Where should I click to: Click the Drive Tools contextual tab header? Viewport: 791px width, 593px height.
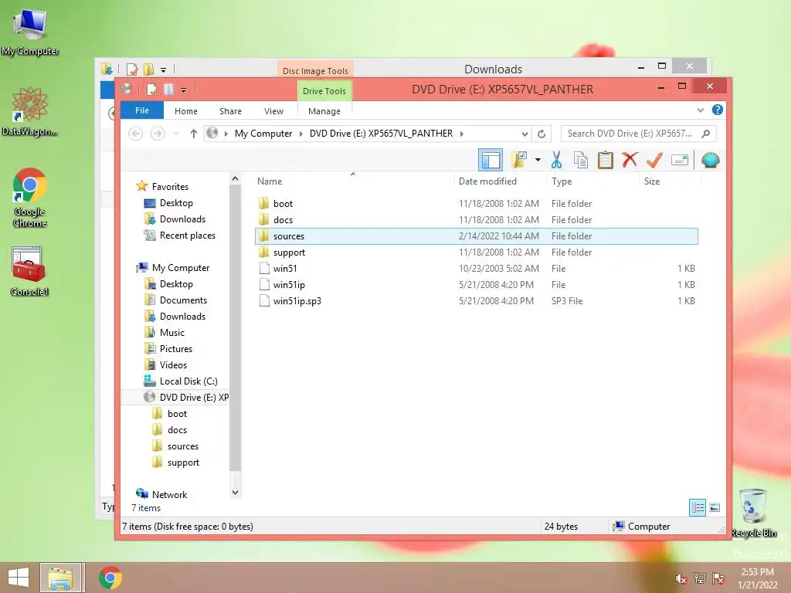tap(324, 91)
